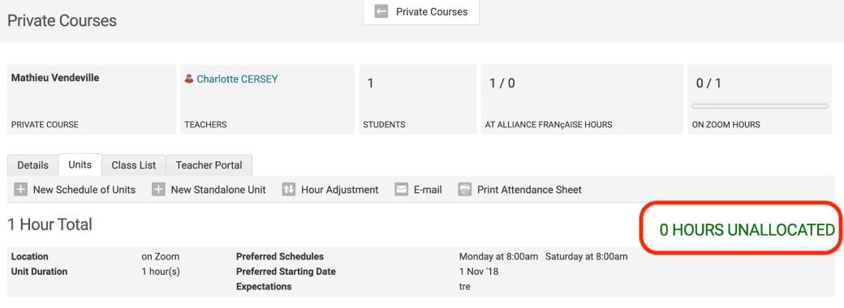Switch to the Class List tab
Viewport: 844px width, 308px height.
pyautogui.click(x=133, y=165)
